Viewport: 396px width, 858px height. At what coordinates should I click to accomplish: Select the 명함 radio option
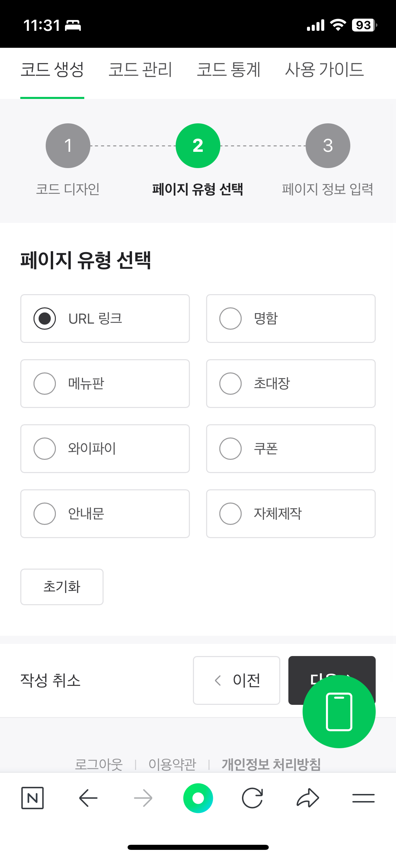[291, 319]
